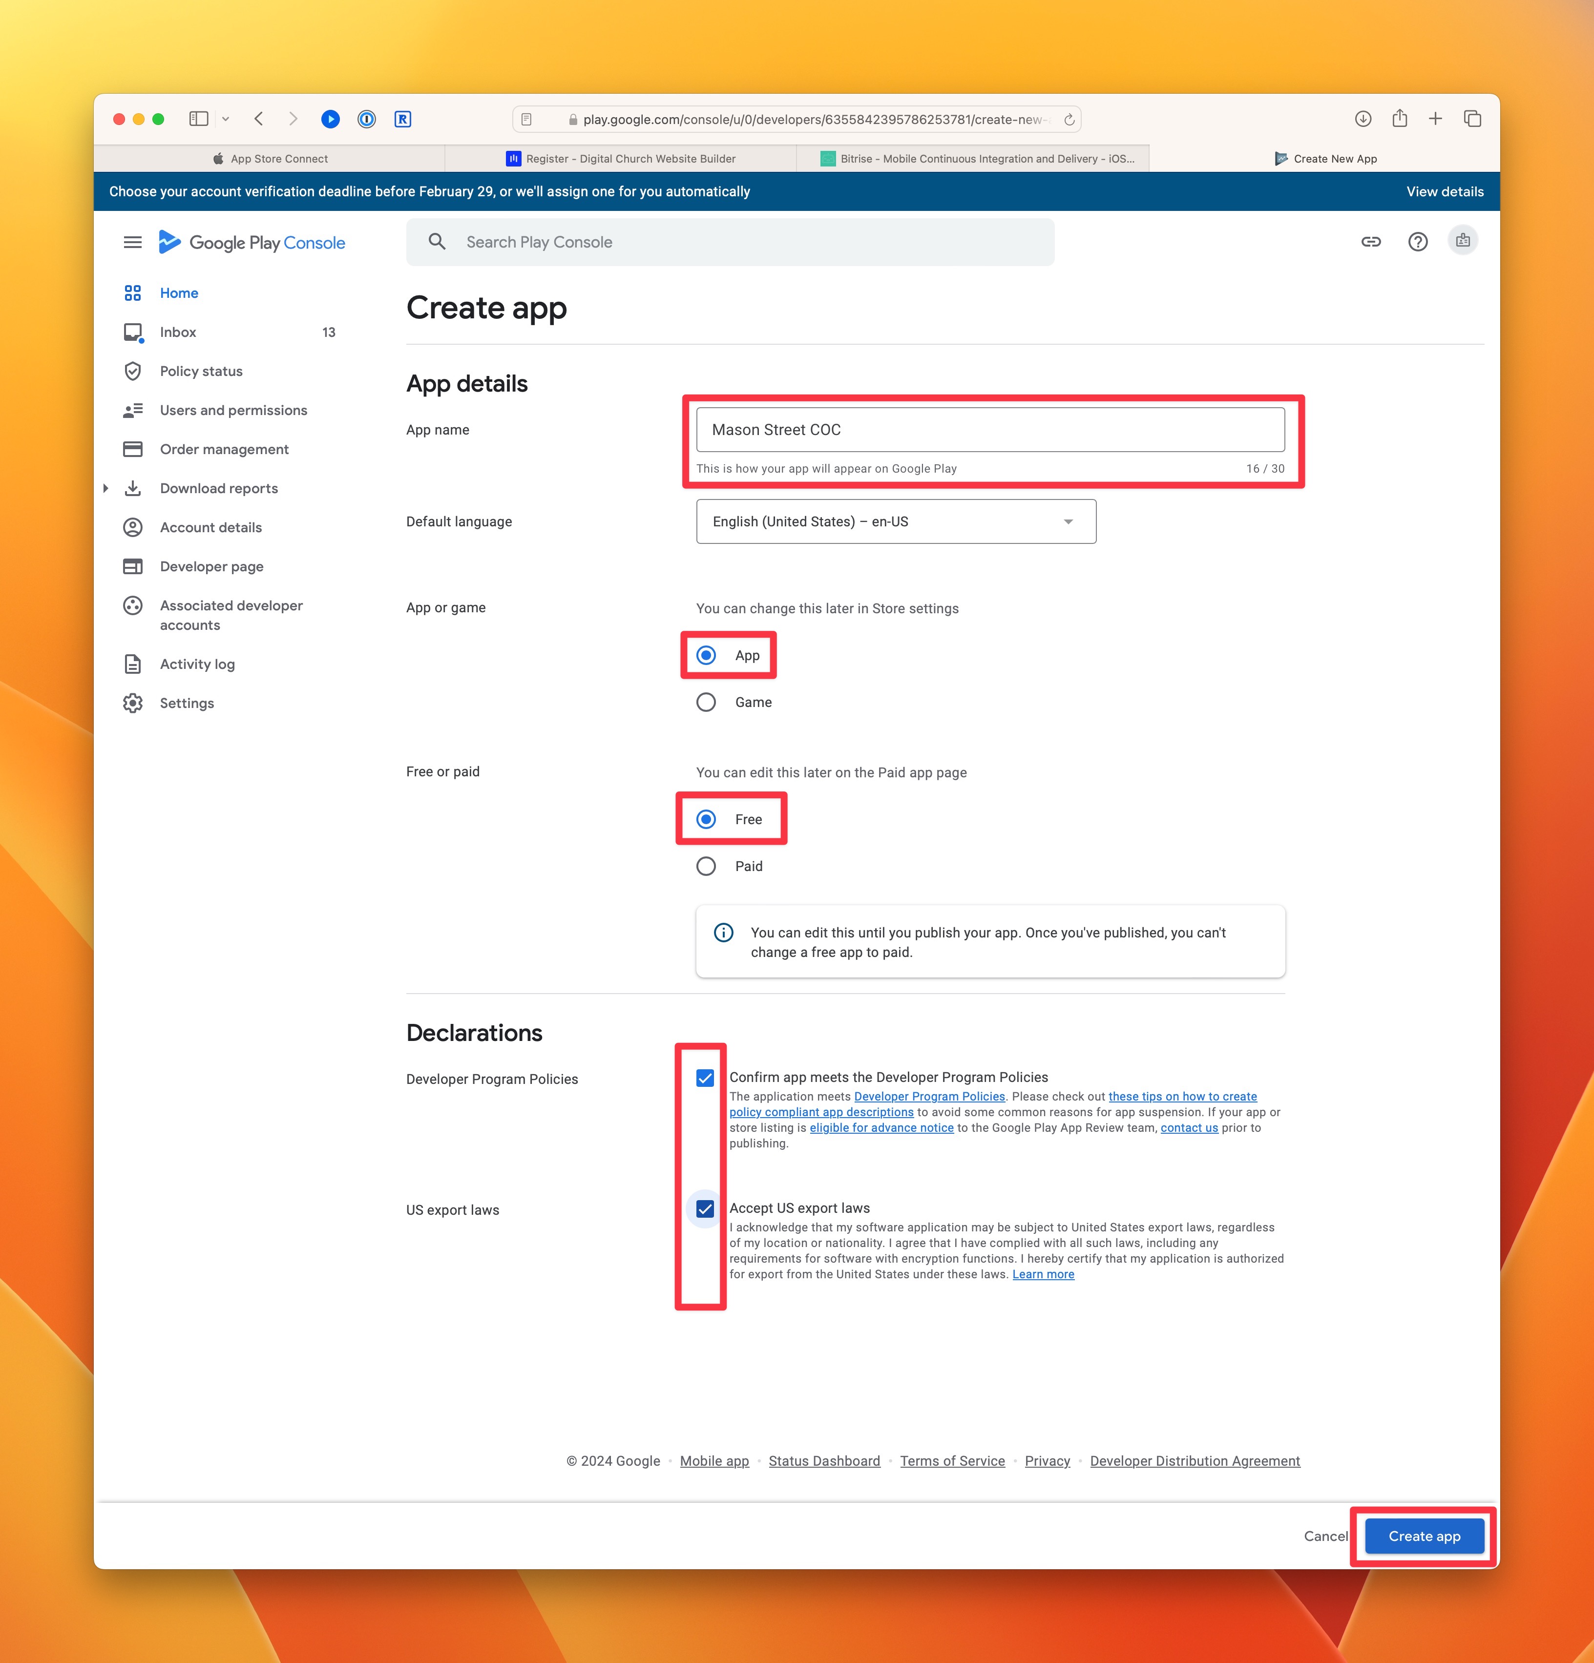1594x1663 pixels.
Task: Select the App radio button
Action: pyautogui.click(x=706, y=655)
